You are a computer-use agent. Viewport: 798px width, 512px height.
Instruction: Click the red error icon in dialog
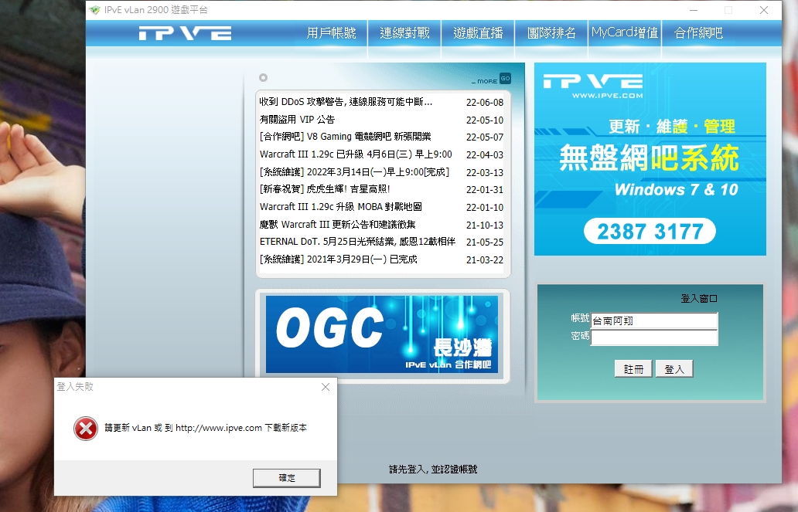86,428
